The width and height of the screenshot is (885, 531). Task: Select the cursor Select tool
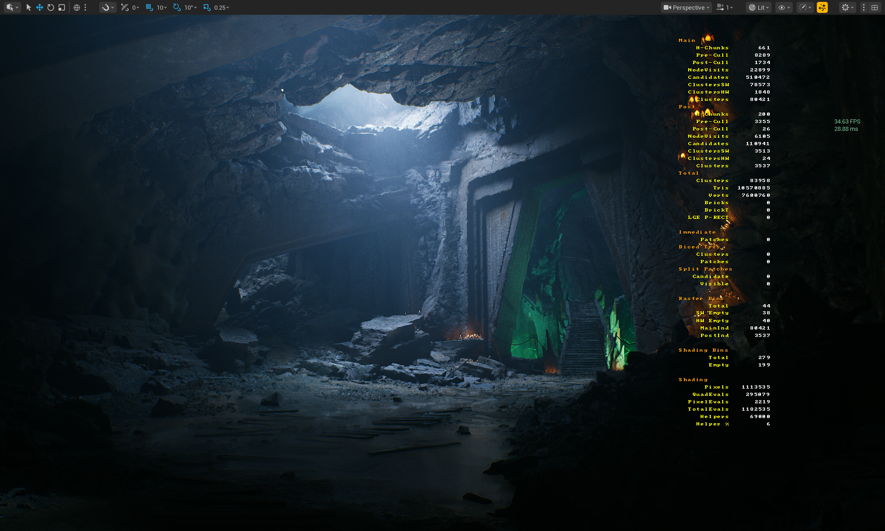pos(29,7)
